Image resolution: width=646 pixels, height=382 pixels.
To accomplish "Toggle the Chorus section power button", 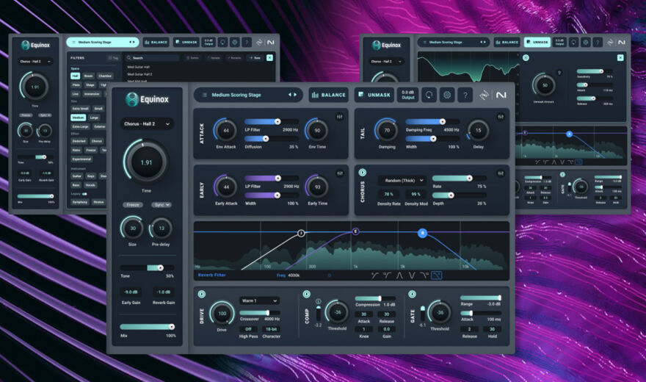I will [363, 173].
